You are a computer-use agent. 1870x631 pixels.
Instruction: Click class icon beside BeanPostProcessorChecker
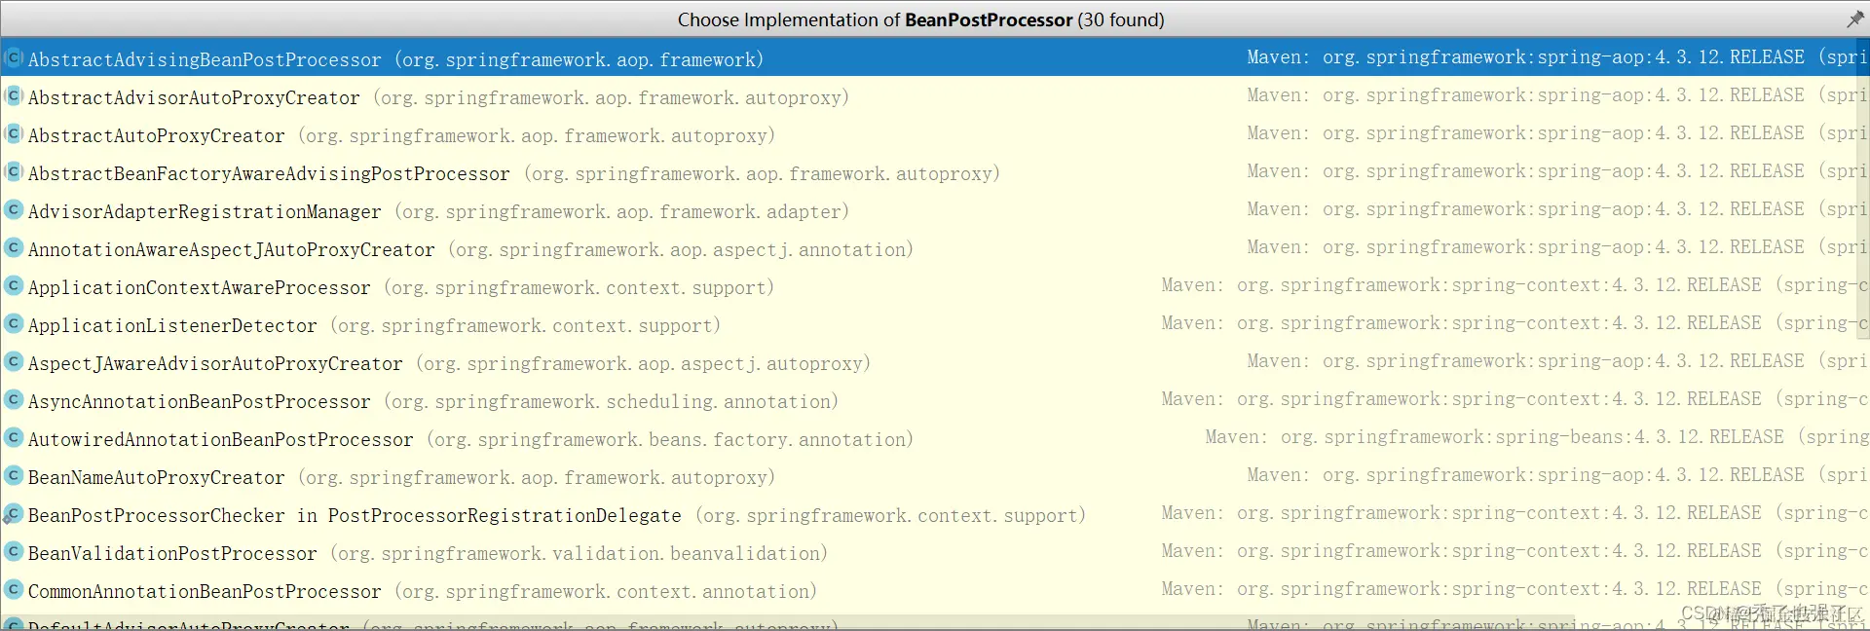click(x=14, y=514)
